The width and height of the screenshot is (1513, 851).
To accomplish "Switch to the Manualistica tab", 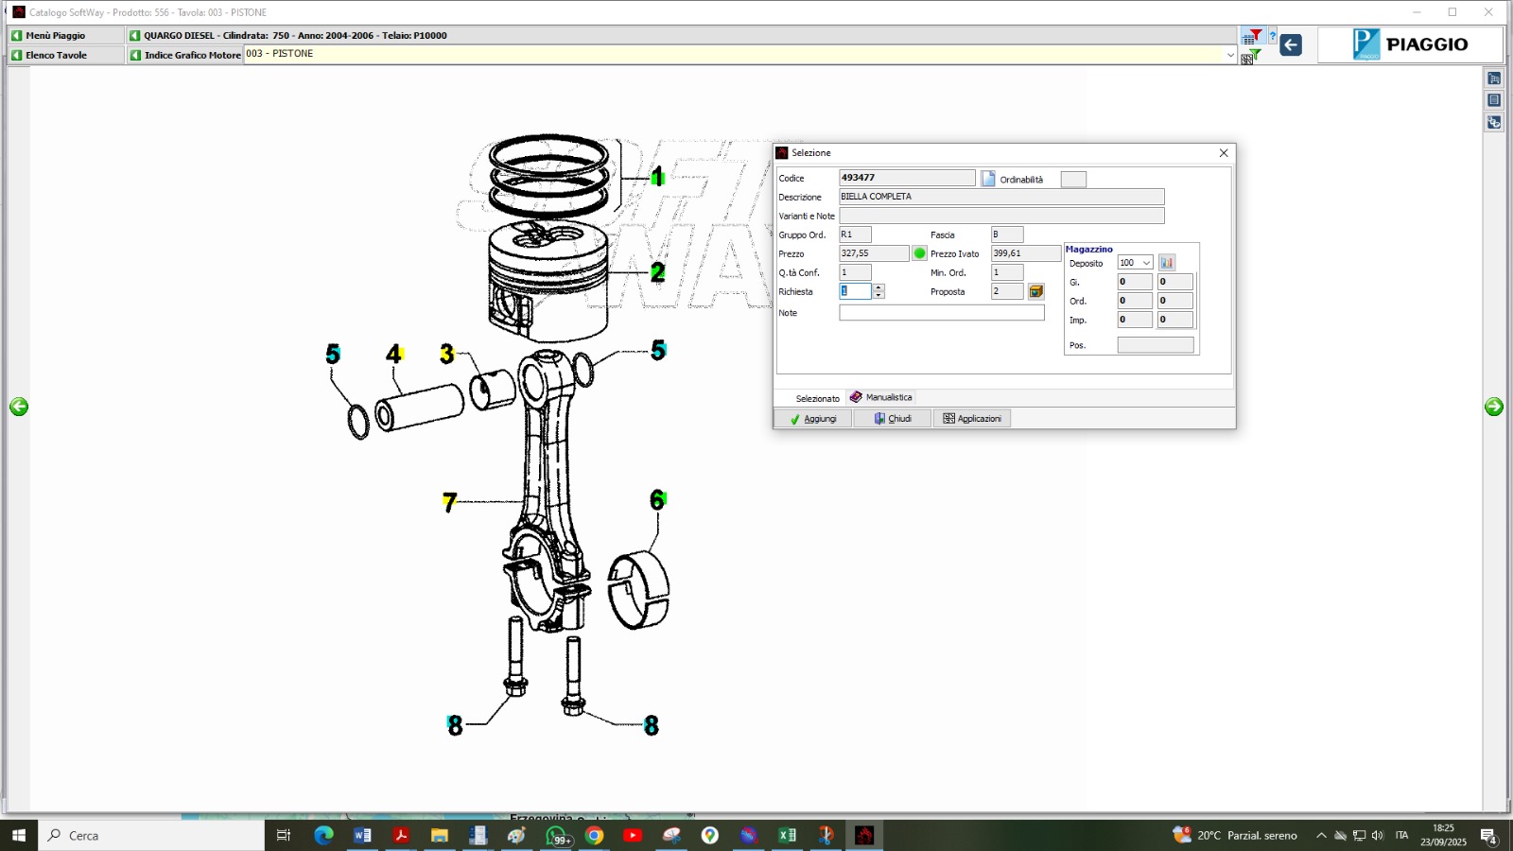I will pos(881,397).
